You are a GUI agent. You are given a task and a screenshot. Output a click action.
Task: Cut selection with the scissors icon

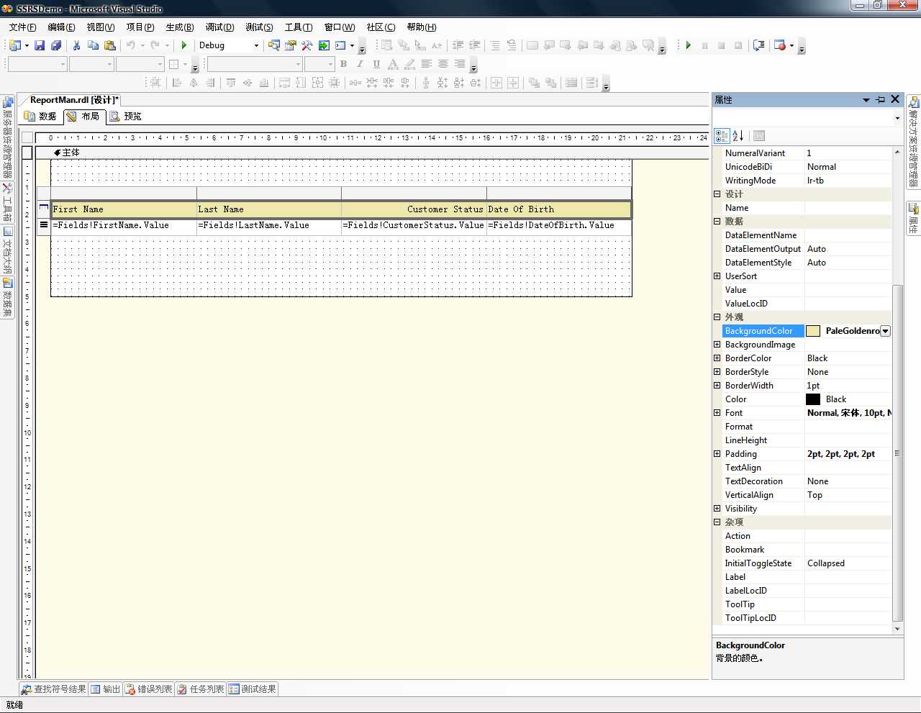coord(76,45)
